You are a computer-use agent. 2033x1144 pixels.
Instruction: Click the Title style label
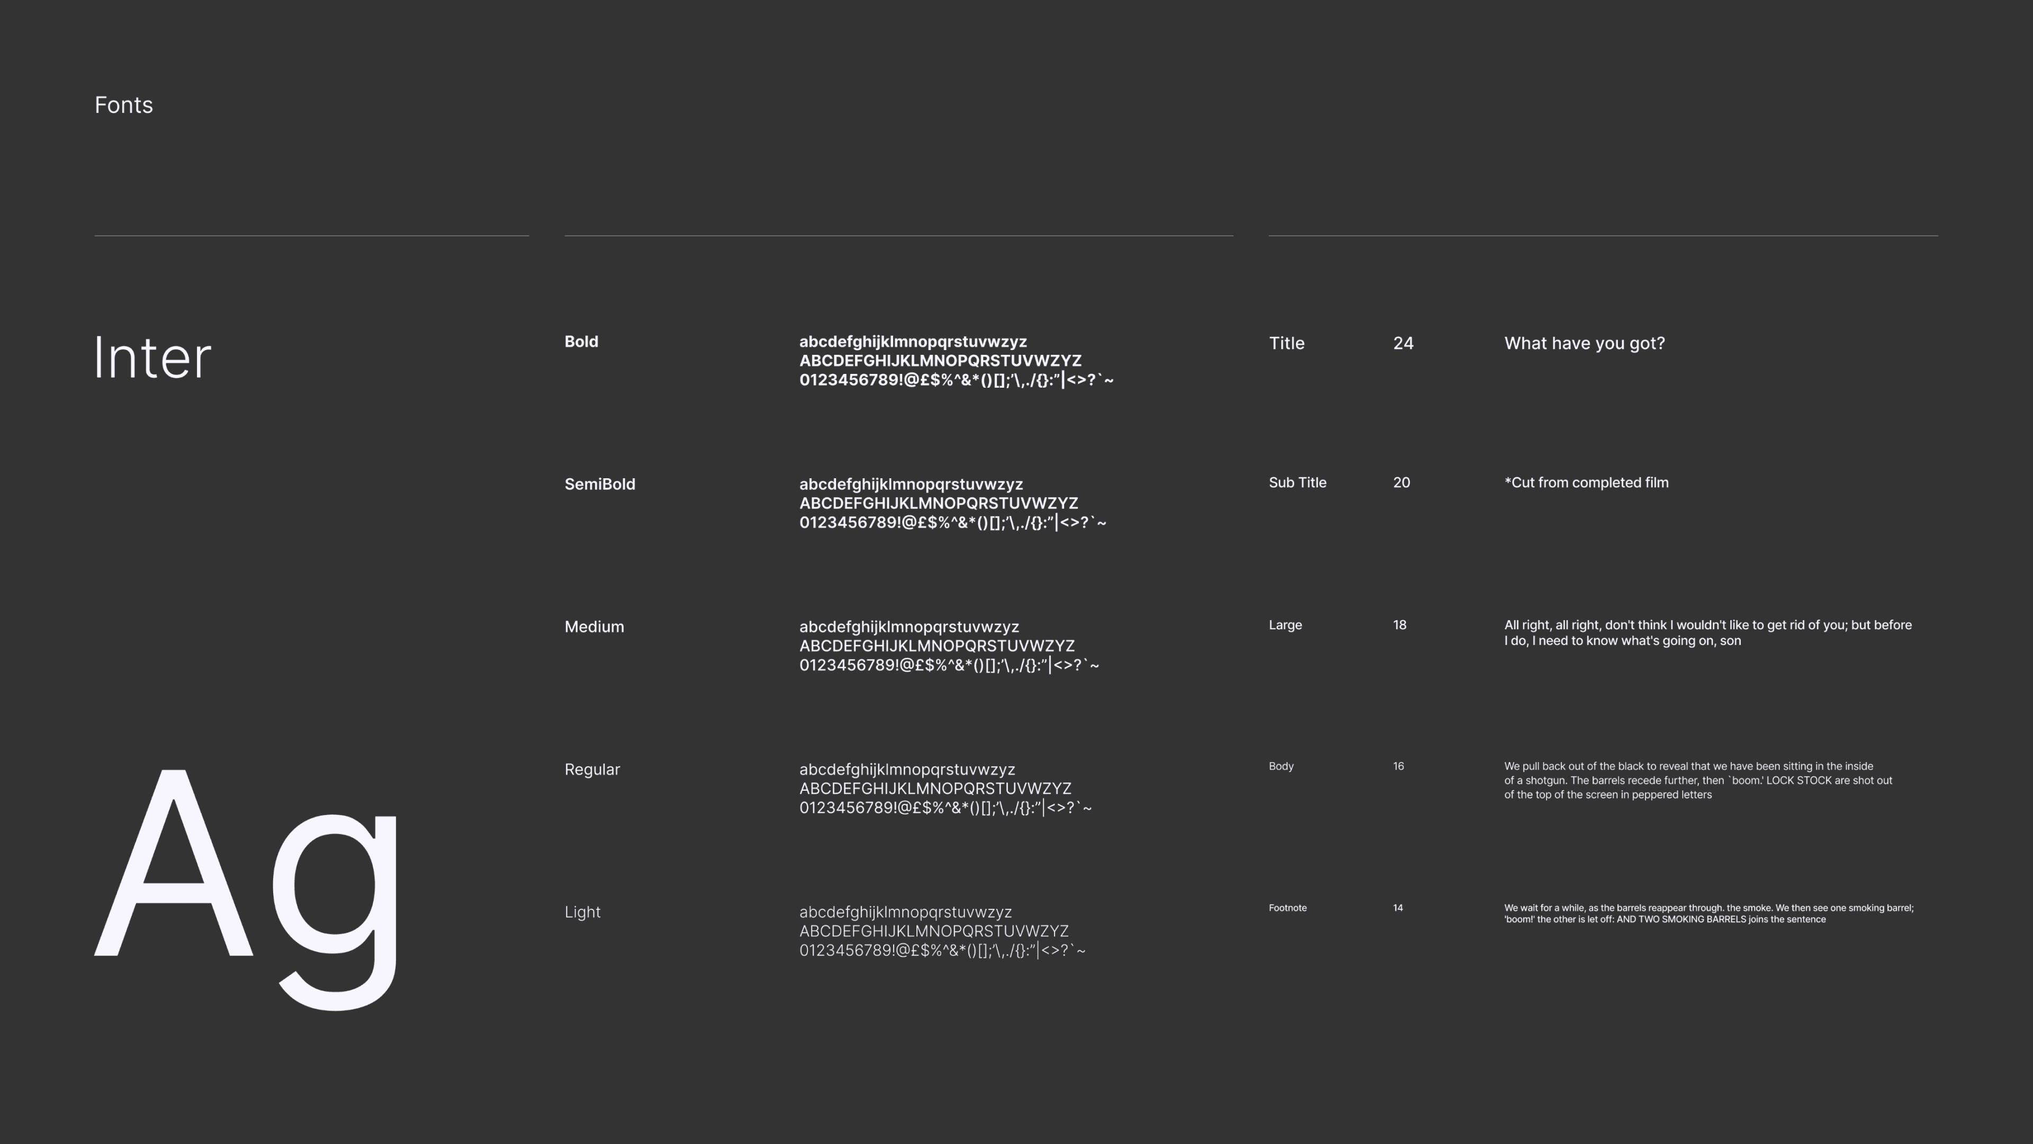[x=1287, y=343]
